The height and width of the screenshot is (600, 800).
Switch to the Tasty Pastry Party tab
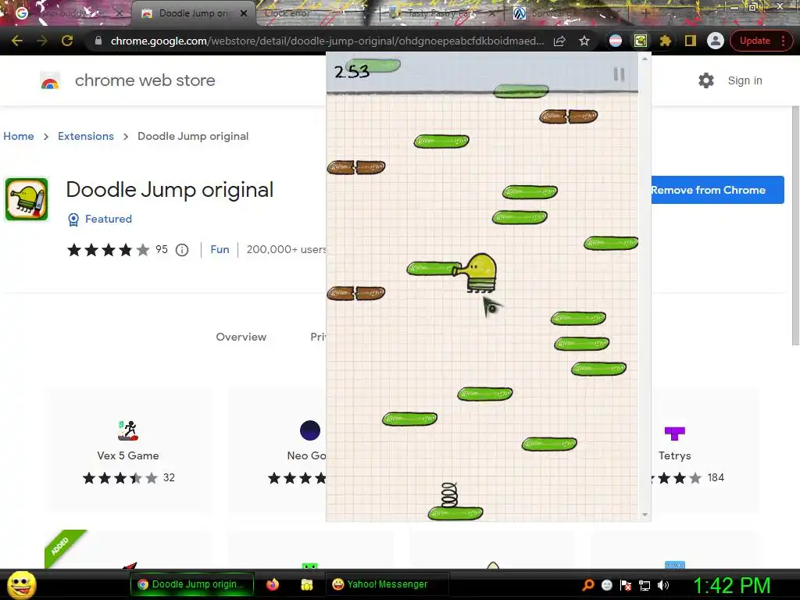pyautogui.click(x=440, y=14)
